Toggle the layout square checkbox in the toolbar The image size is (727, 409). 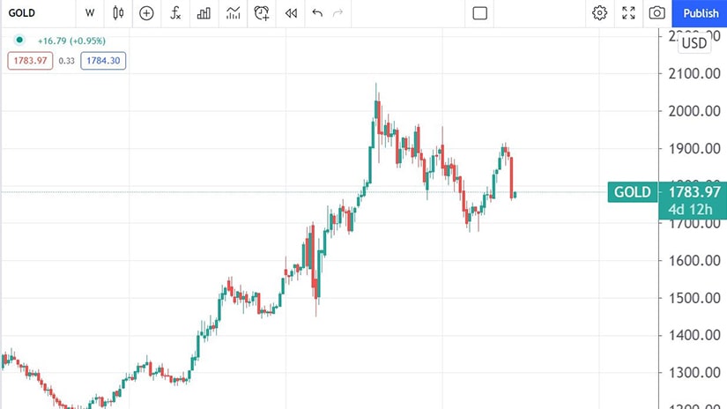pyautogui.click(x=480, y=13)
